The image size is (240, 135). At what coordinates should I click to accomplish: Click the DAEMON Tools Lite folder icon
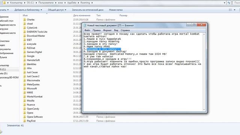coord(24,32)
